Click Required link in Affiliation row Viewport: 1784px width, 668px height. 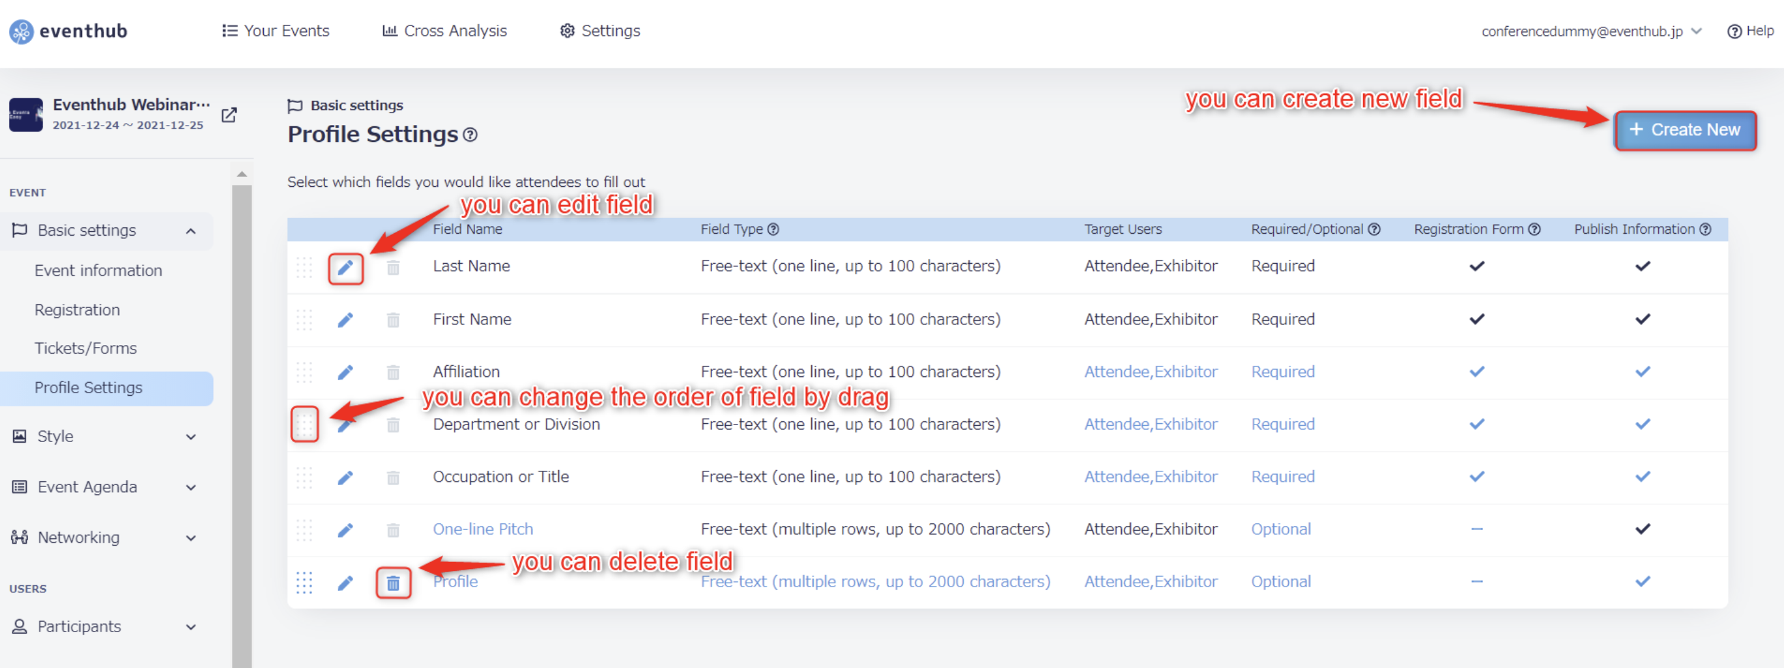coord(1282,372)
